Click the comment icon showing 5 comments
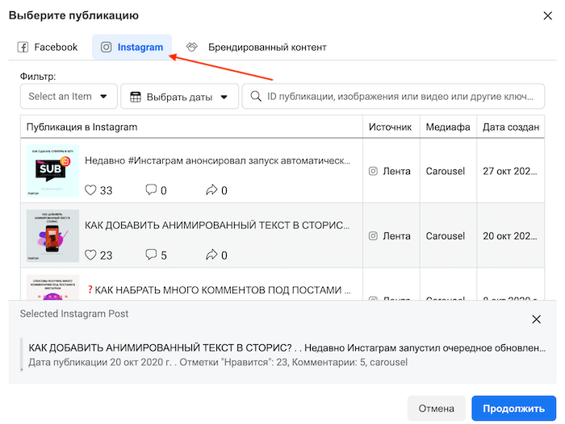Screen dimensions: 565x424 (x=151, y=255)
